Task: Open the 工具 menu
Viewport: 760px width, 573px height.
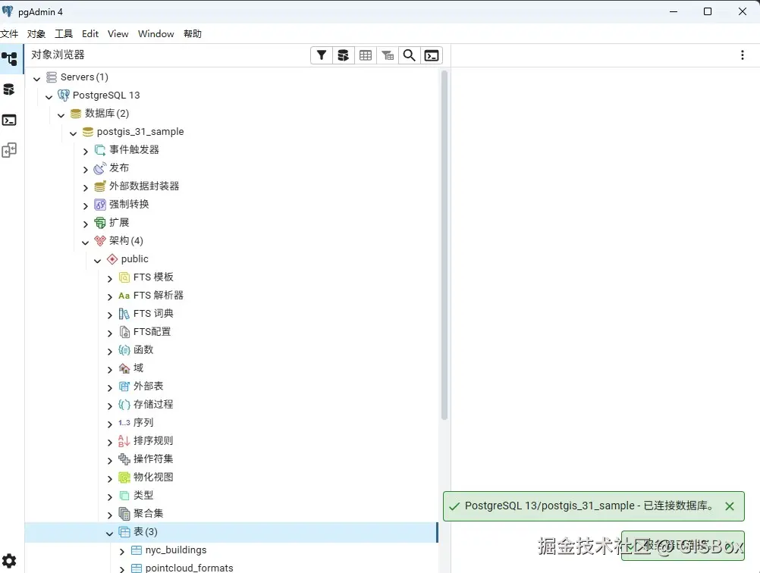Action: (63, 33)
